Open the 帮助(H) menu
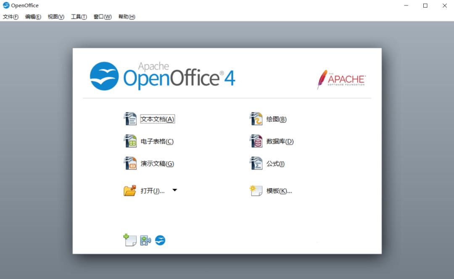Viewport: 454px width, 279px height. pyautogui.click(x=127, y=17)
